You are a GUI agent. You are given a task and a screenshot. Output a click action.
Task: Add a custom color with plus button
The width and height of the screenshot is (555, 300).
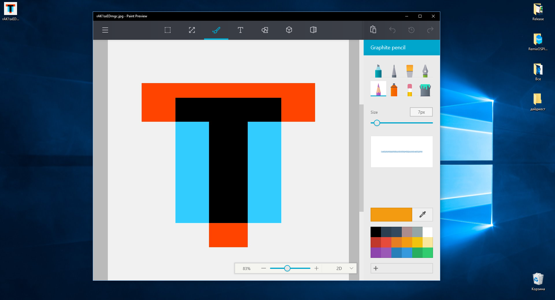click(x=402, y=268)
